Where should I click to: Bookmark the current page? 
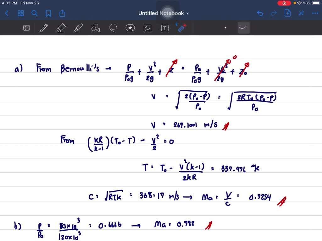point(48,13)
